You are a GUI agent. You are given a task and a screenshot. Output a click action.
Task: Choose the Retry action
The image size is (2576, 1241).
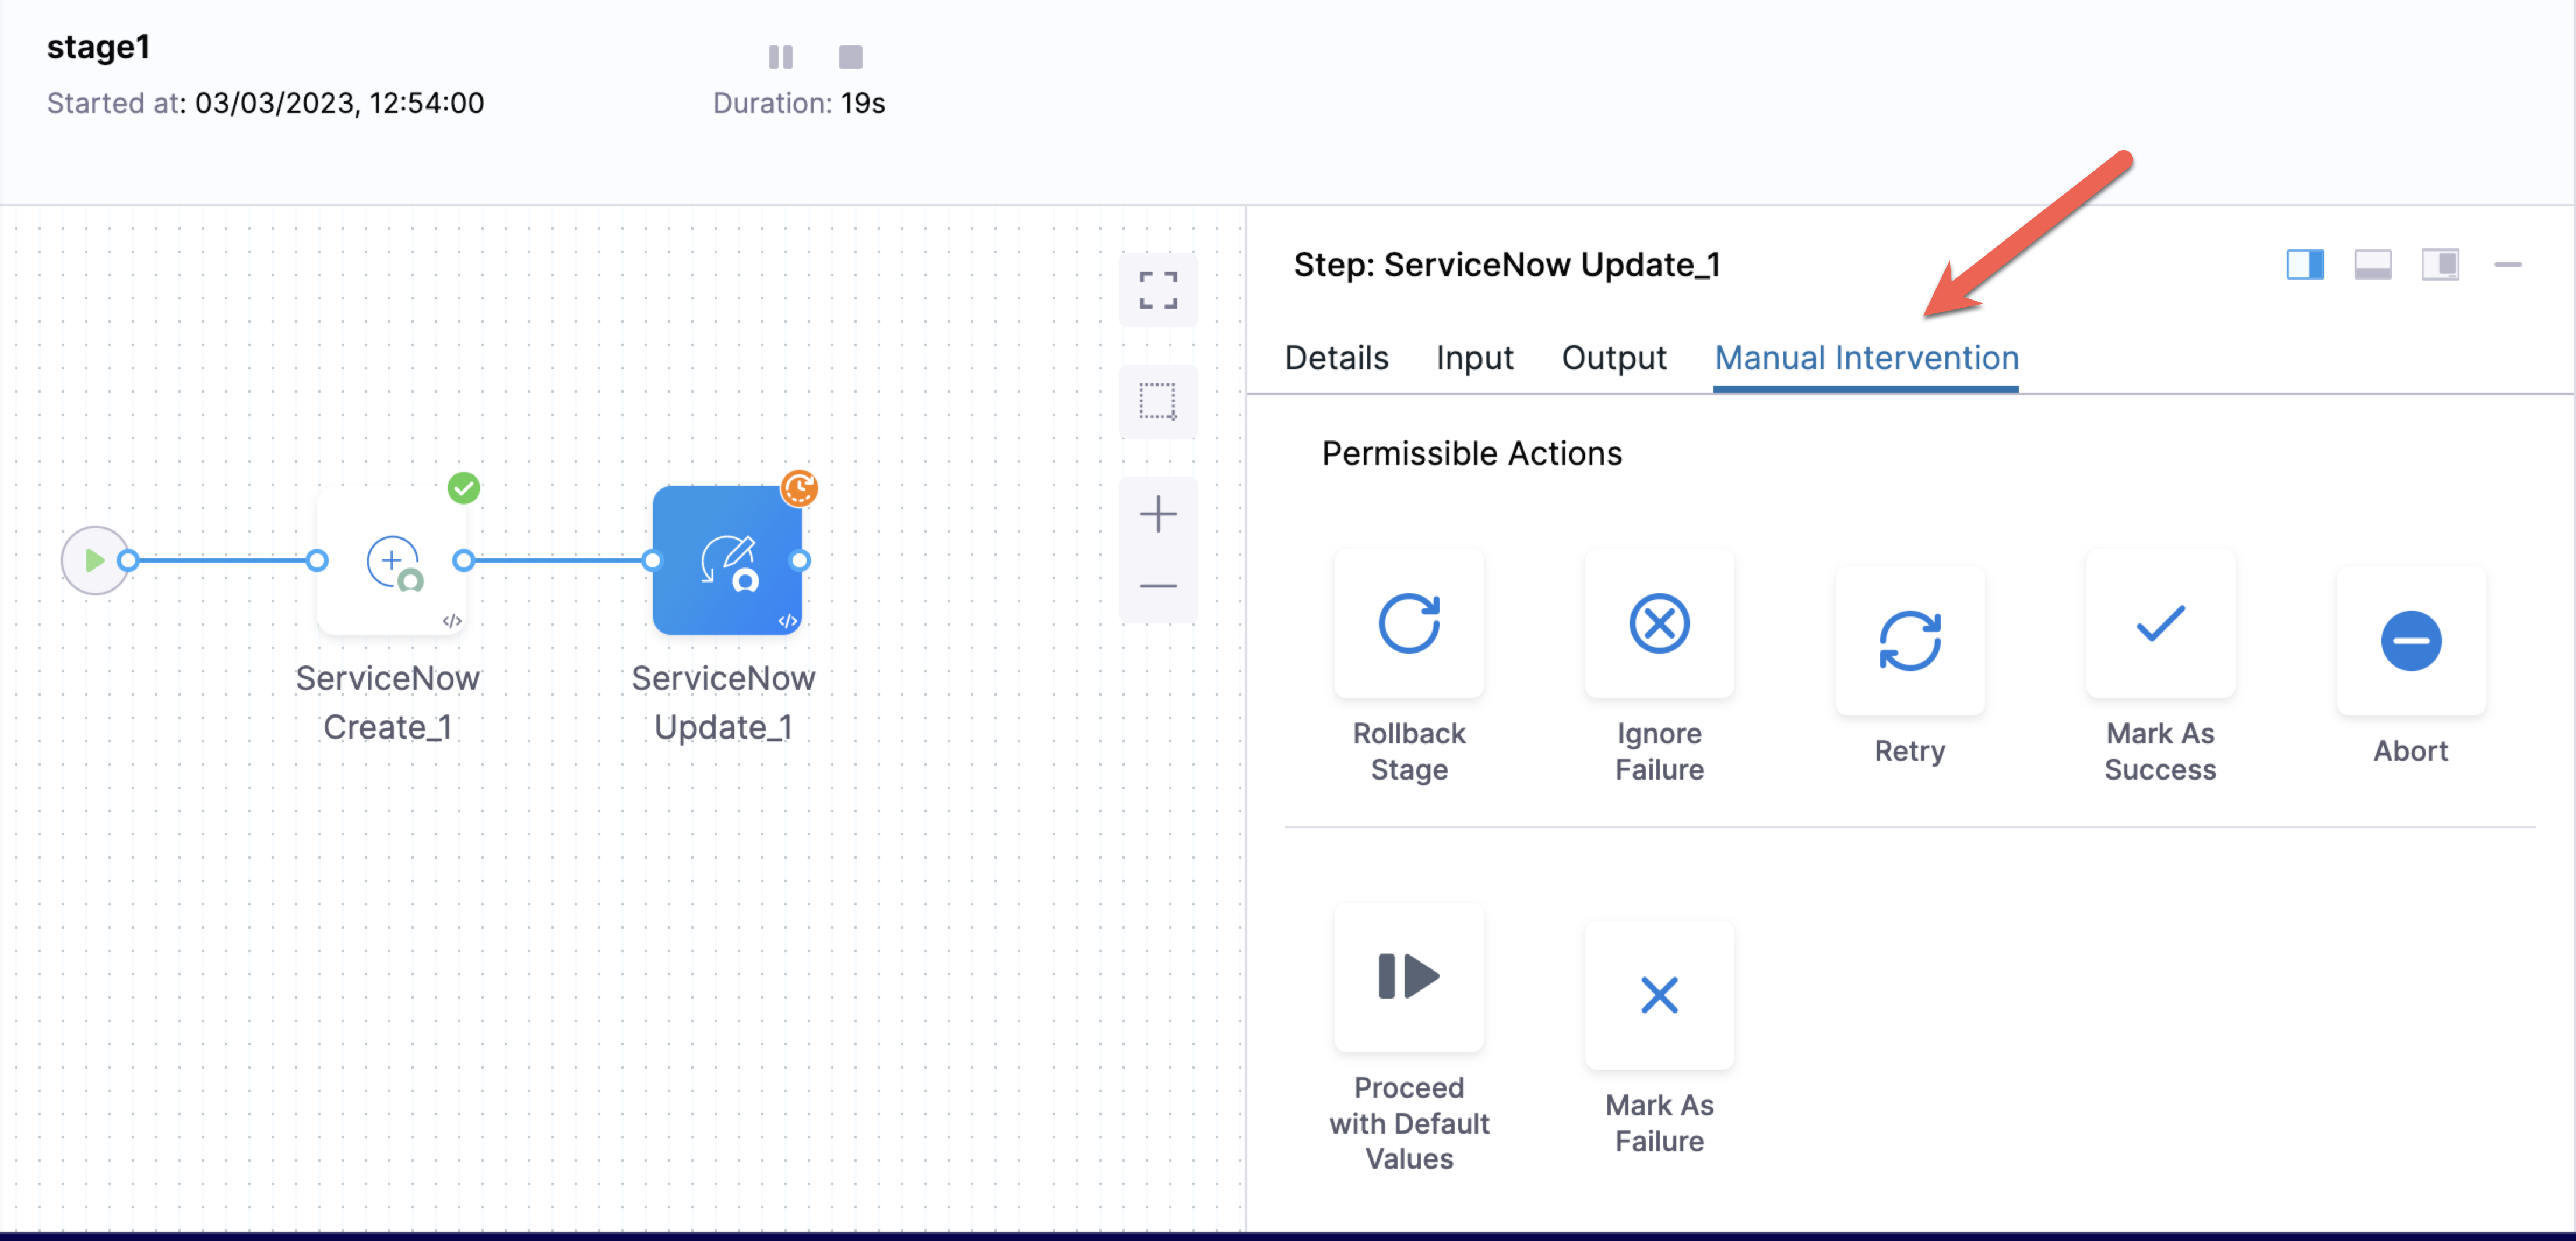1909,640
